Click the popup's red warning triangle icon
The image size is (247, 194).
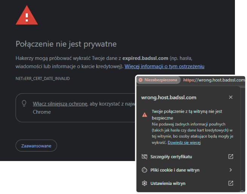click(x=144, y=115)
